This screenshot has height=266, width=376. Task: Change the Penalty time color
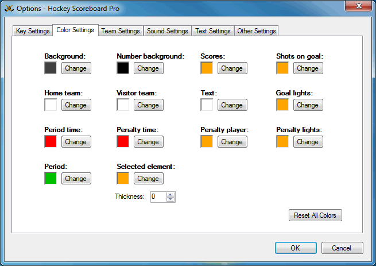pos(149,142)
